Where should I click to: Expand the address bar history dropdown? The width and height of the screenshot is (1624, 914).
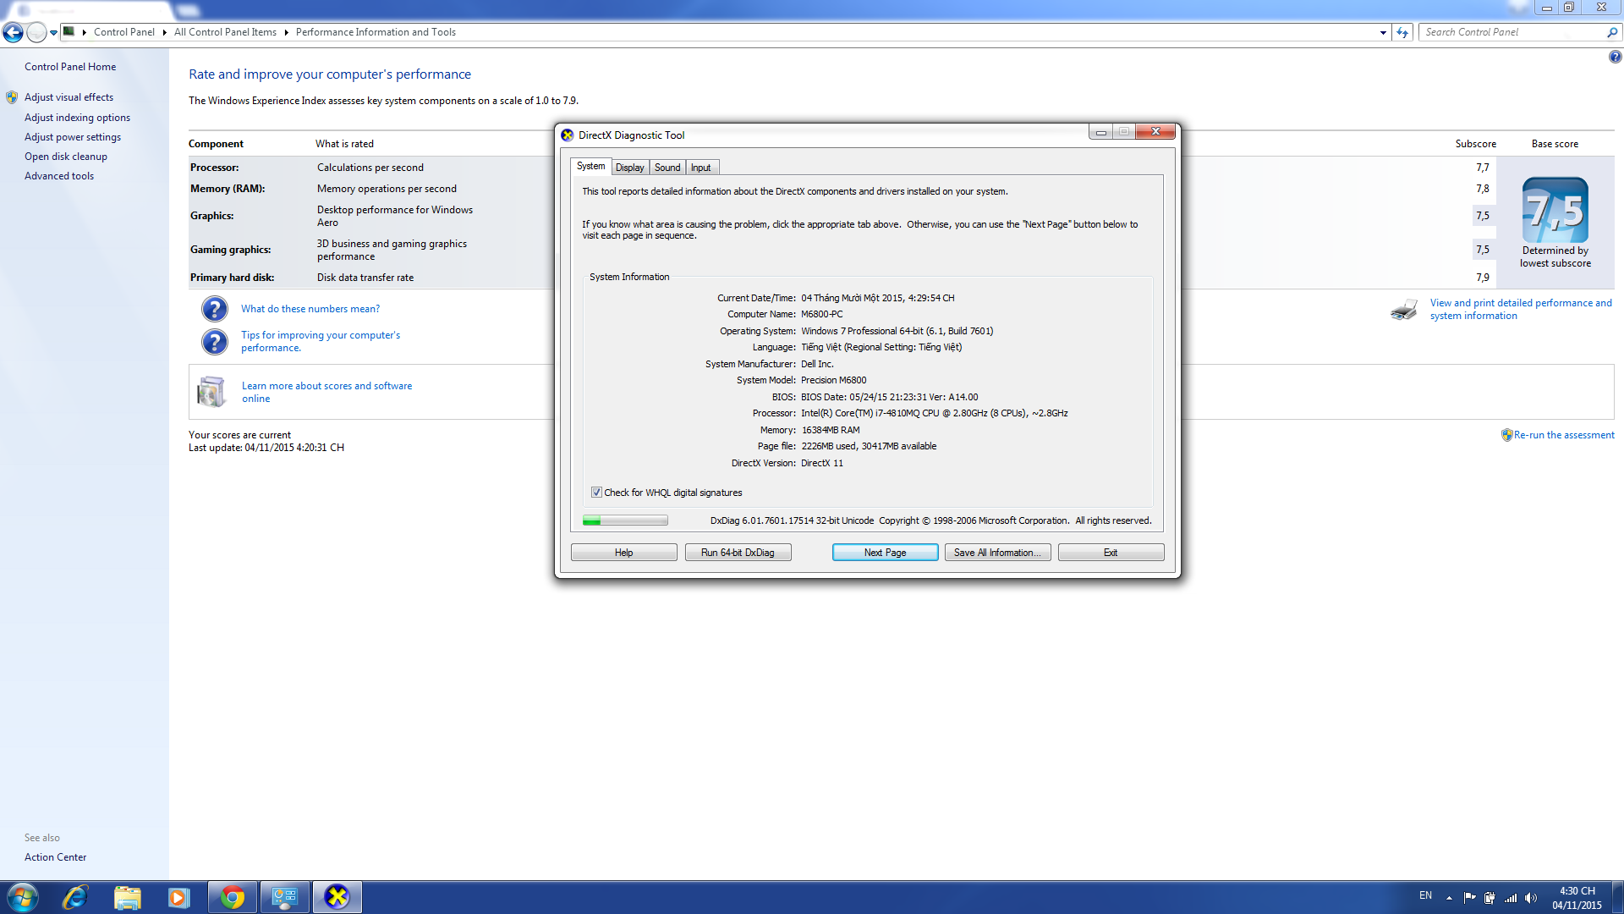click(1383, 32)
